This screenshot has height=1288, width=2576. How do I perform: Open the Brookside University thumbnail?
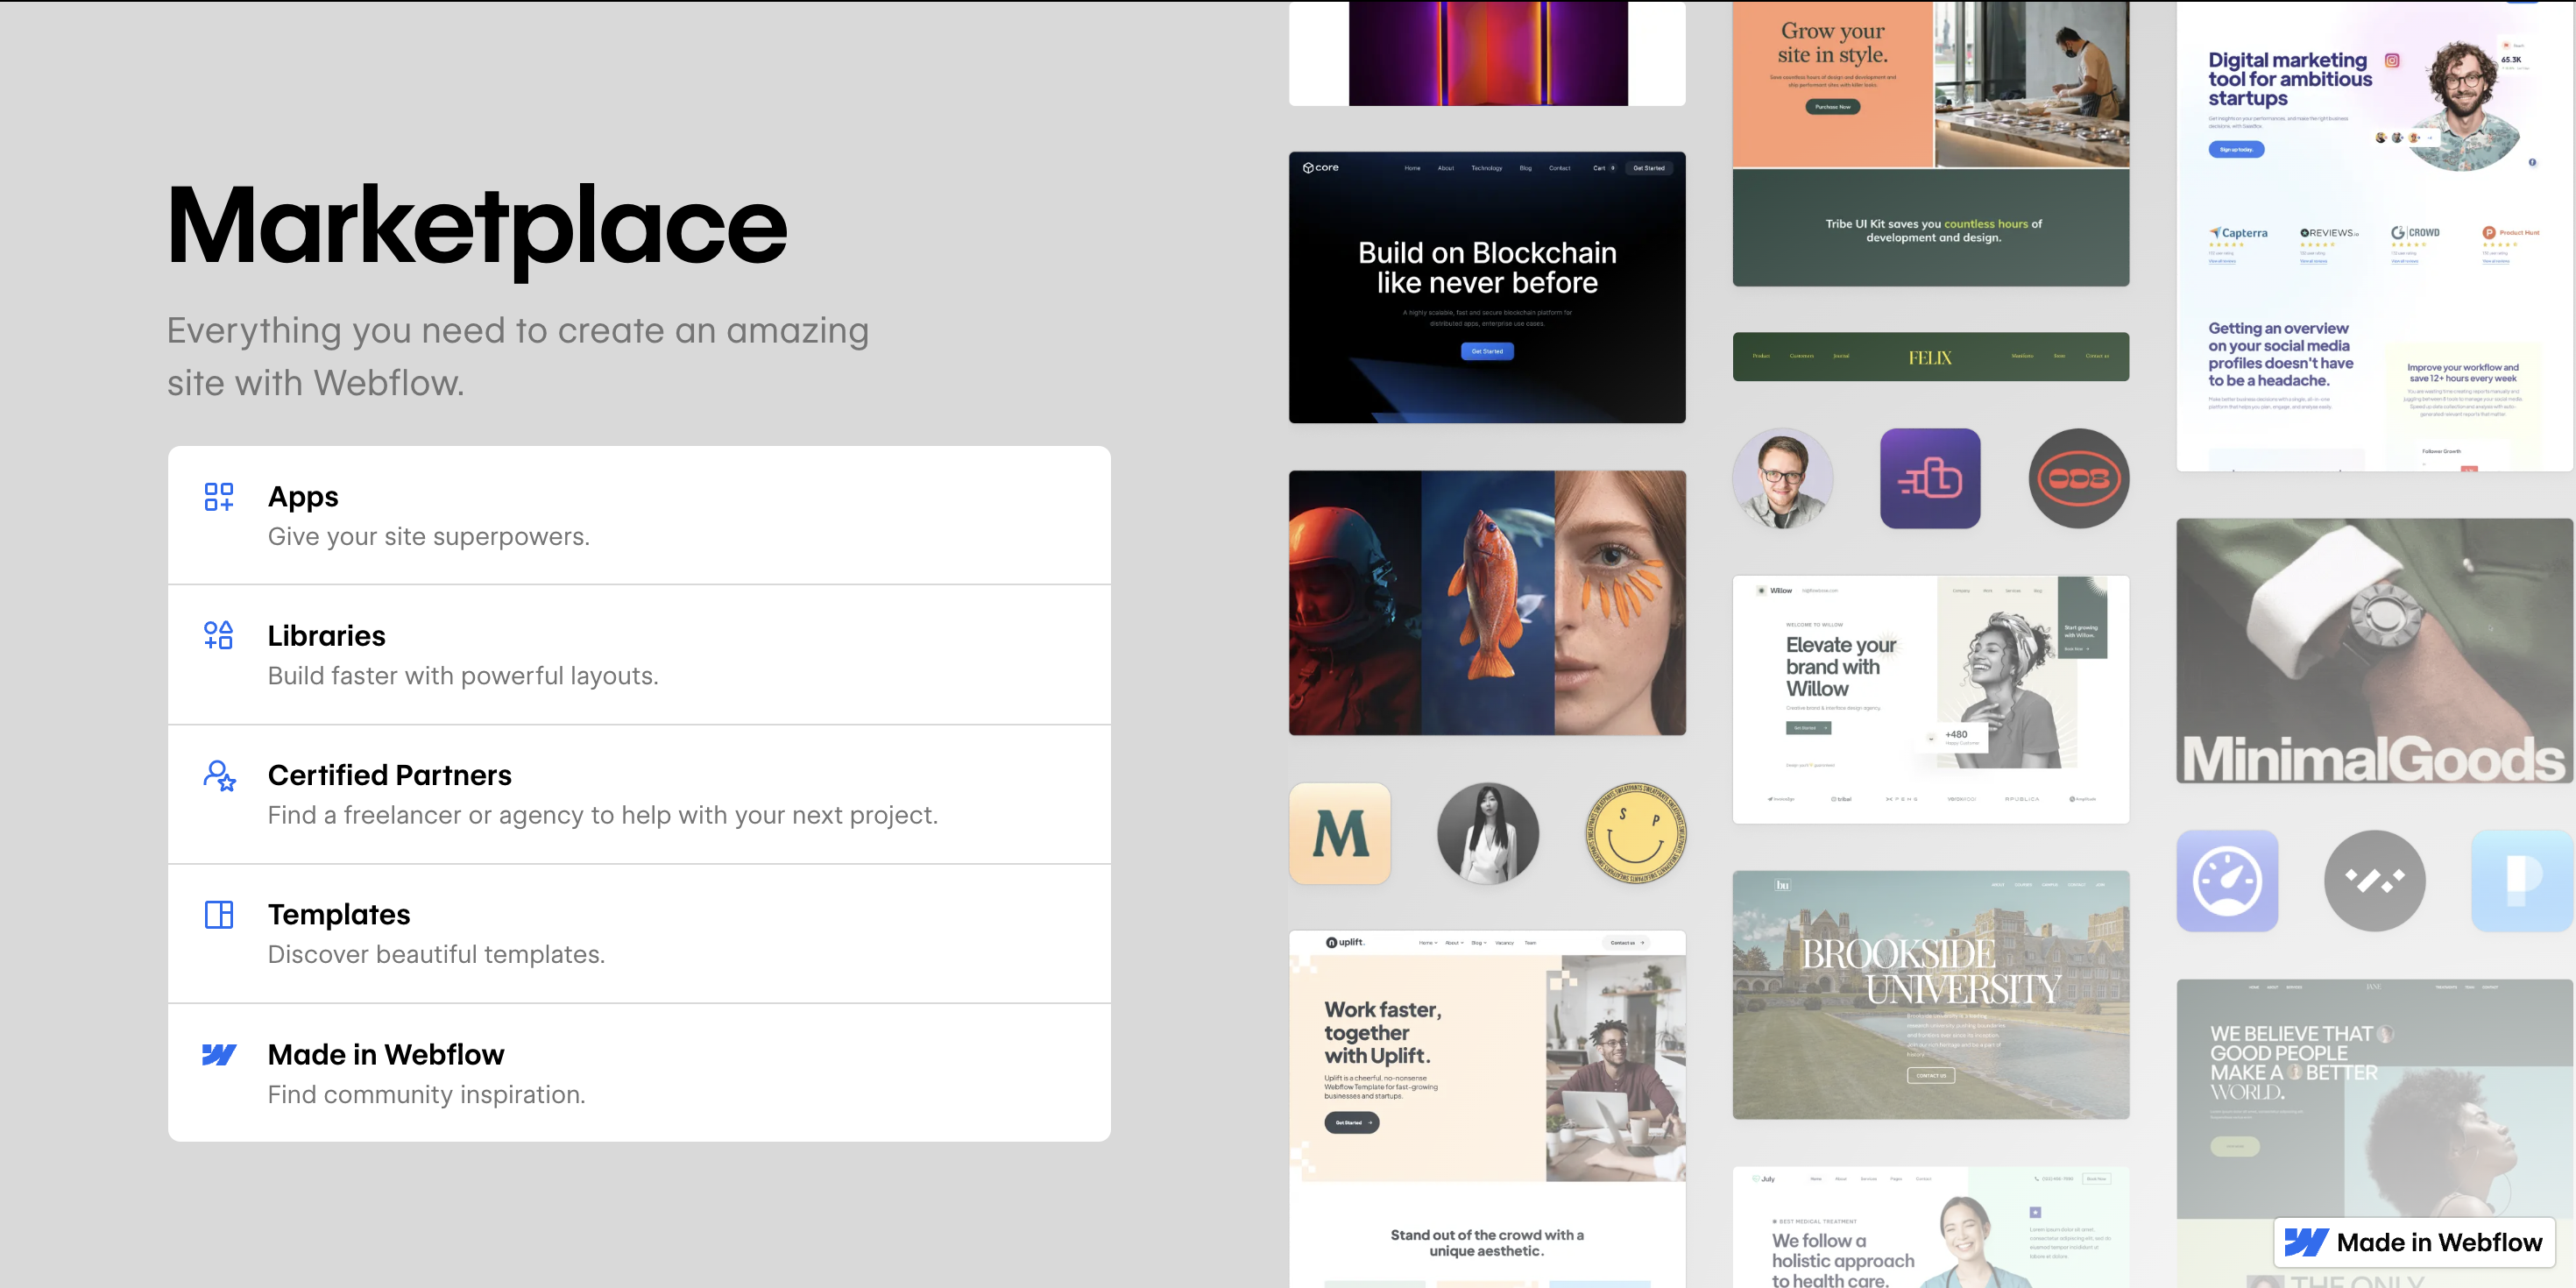coord(1931,995)
